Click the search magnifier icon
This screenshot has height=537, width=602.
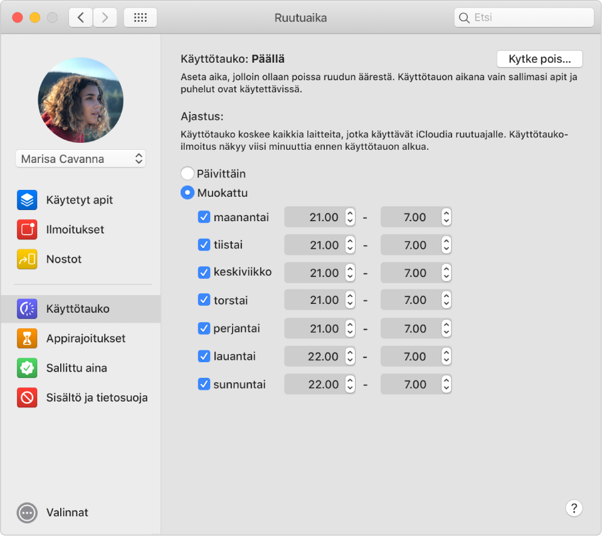coord(464,18)
